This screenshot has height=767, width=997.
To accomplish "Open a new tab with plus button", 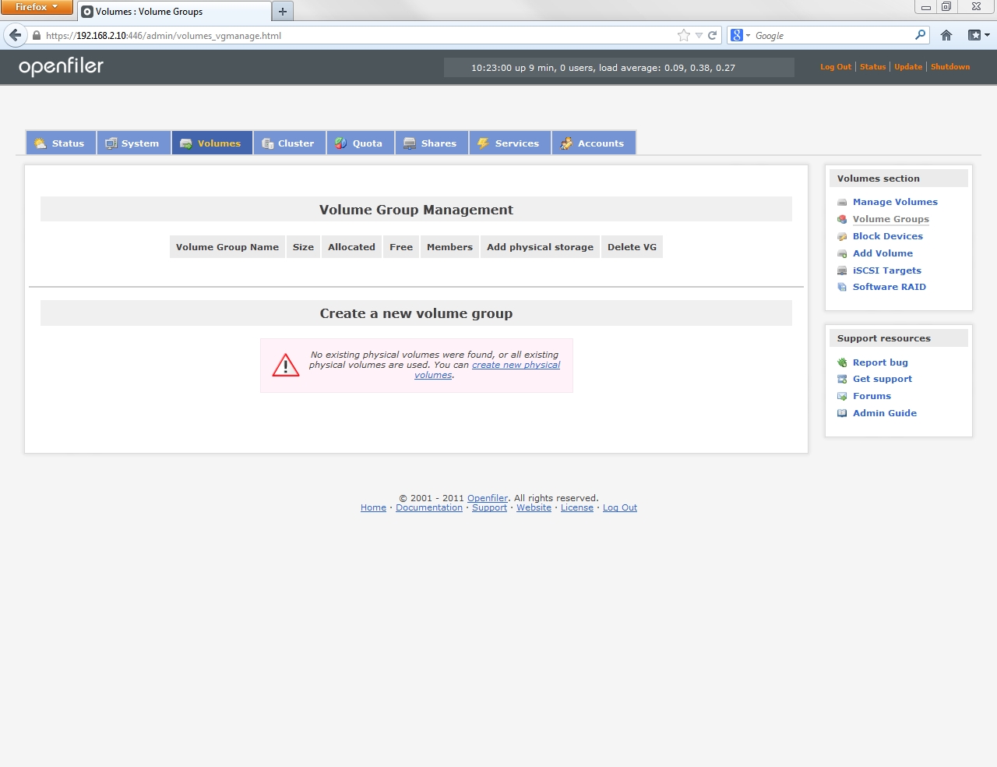I will tap(283, 12).
